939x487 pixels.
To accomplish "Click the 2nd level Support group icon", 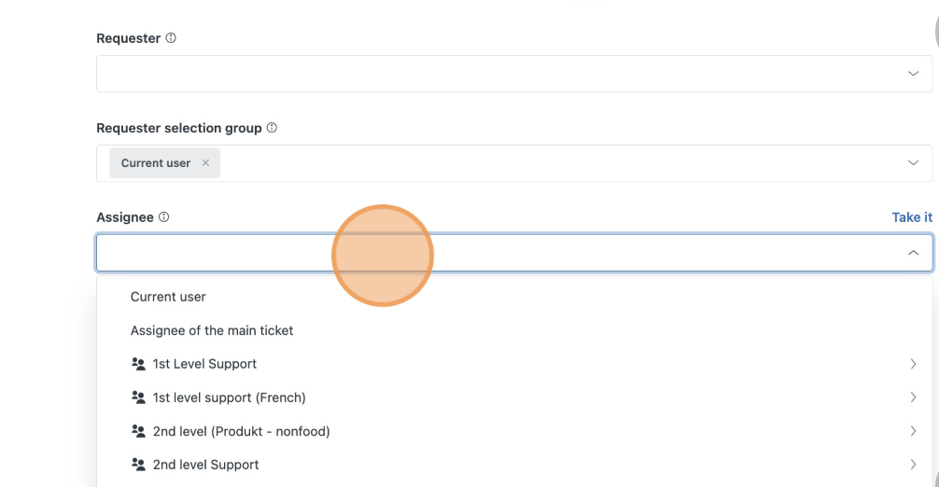I will click(x=139, y=465).
